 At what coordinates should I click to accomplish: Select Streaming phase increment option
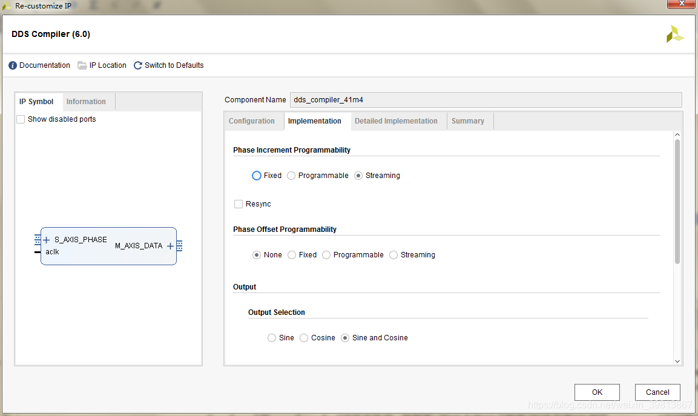358,176
